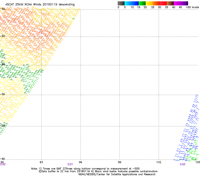The height and width of the screenshot is (176, 200).
Task: Click the plot title 'ASCAT 25KM NOAA Winds 20160119 descending'
Action: [x=40, y=4]
